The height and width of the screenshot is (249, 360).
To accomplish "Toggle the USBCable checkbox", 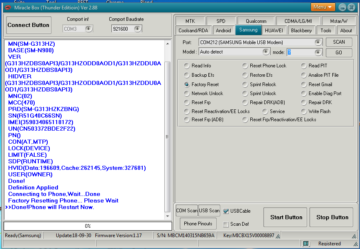I will coord(226,211).
